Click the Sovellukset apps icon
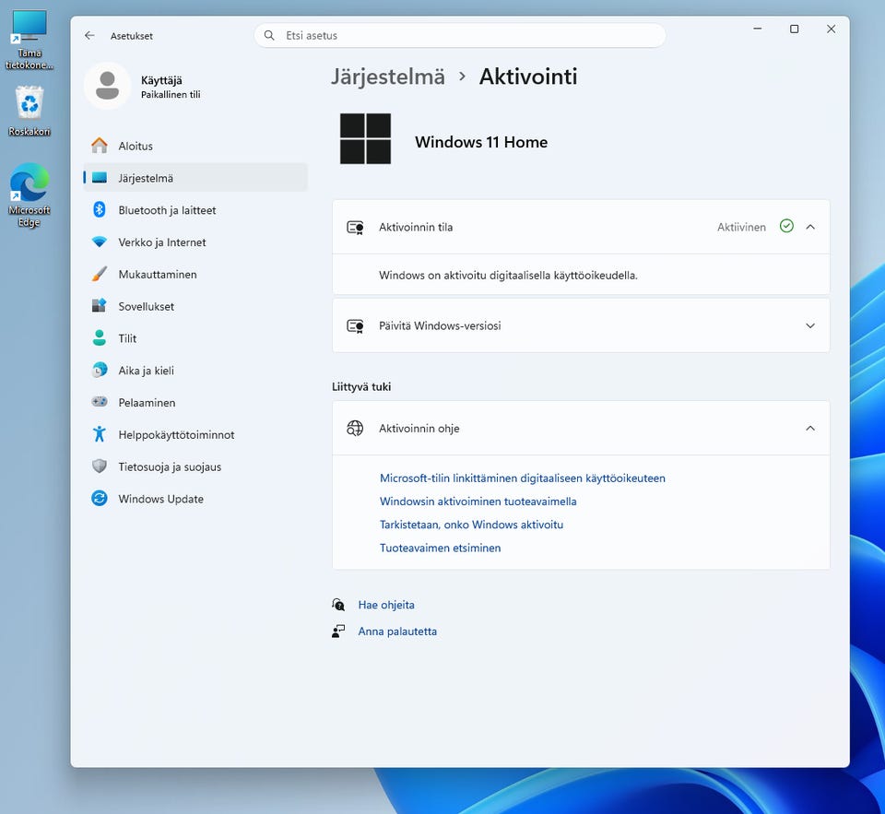The width and height of the screenshot is (885, 814). 100,306
